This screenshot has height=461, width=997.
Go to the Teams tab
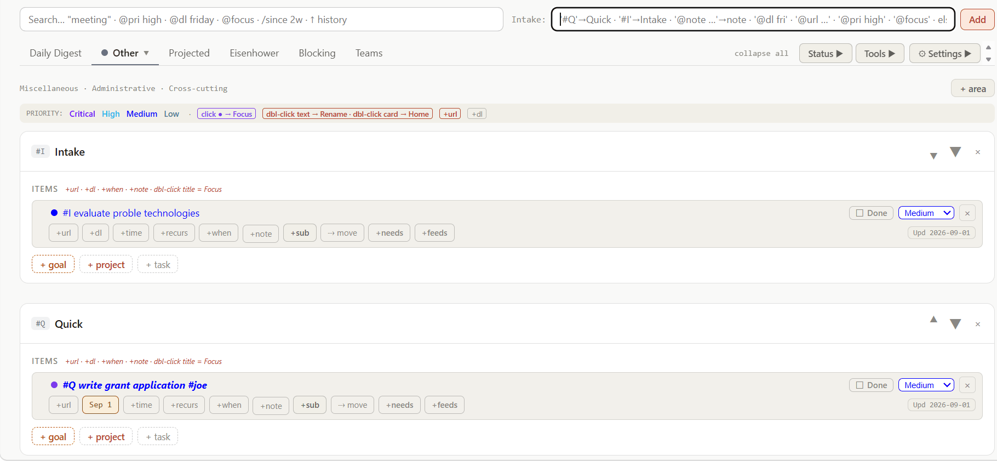(369, 53)
